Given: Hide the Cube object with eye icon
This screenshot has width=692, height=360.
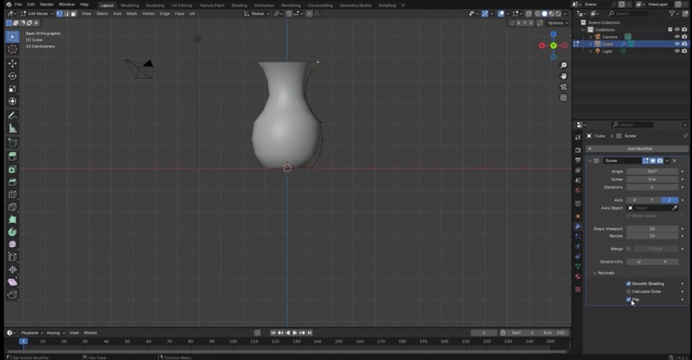Looking at the screenshot, I should tap(676, 44).
